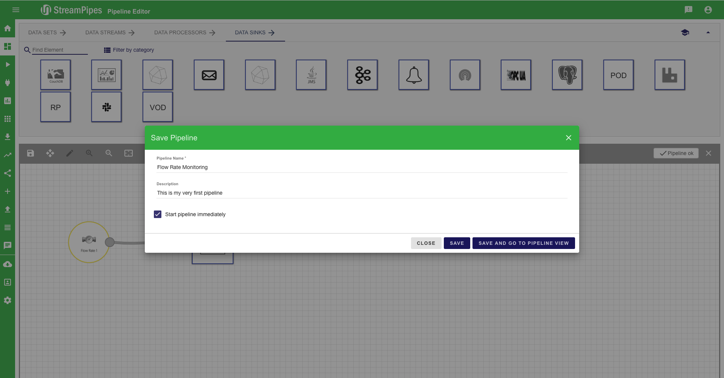Collapse the element panel with caret

[x=708, y=33]
